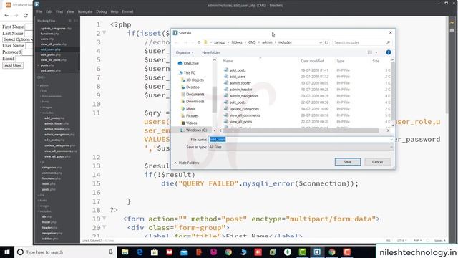
Task: Open Pictures in navigation pane
Action: point(190,116)
